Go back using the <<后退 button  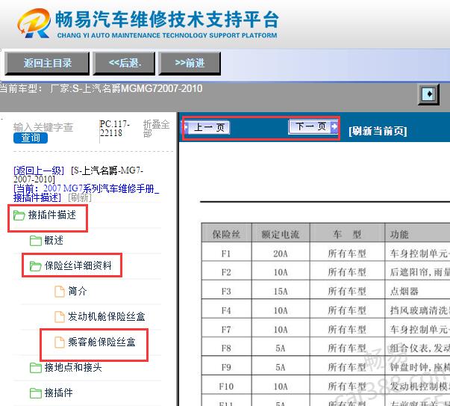tap(124, 63)
